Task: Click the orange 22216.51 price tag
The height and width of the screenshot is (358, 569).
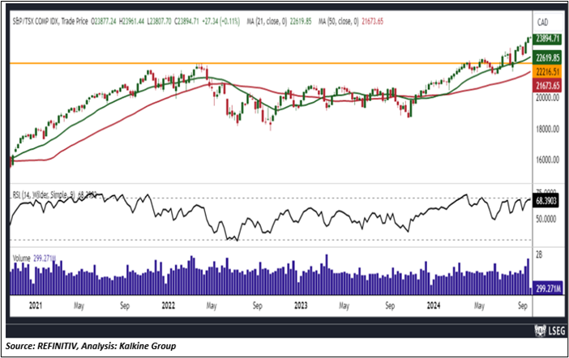Action: click(x=546, y=72)
